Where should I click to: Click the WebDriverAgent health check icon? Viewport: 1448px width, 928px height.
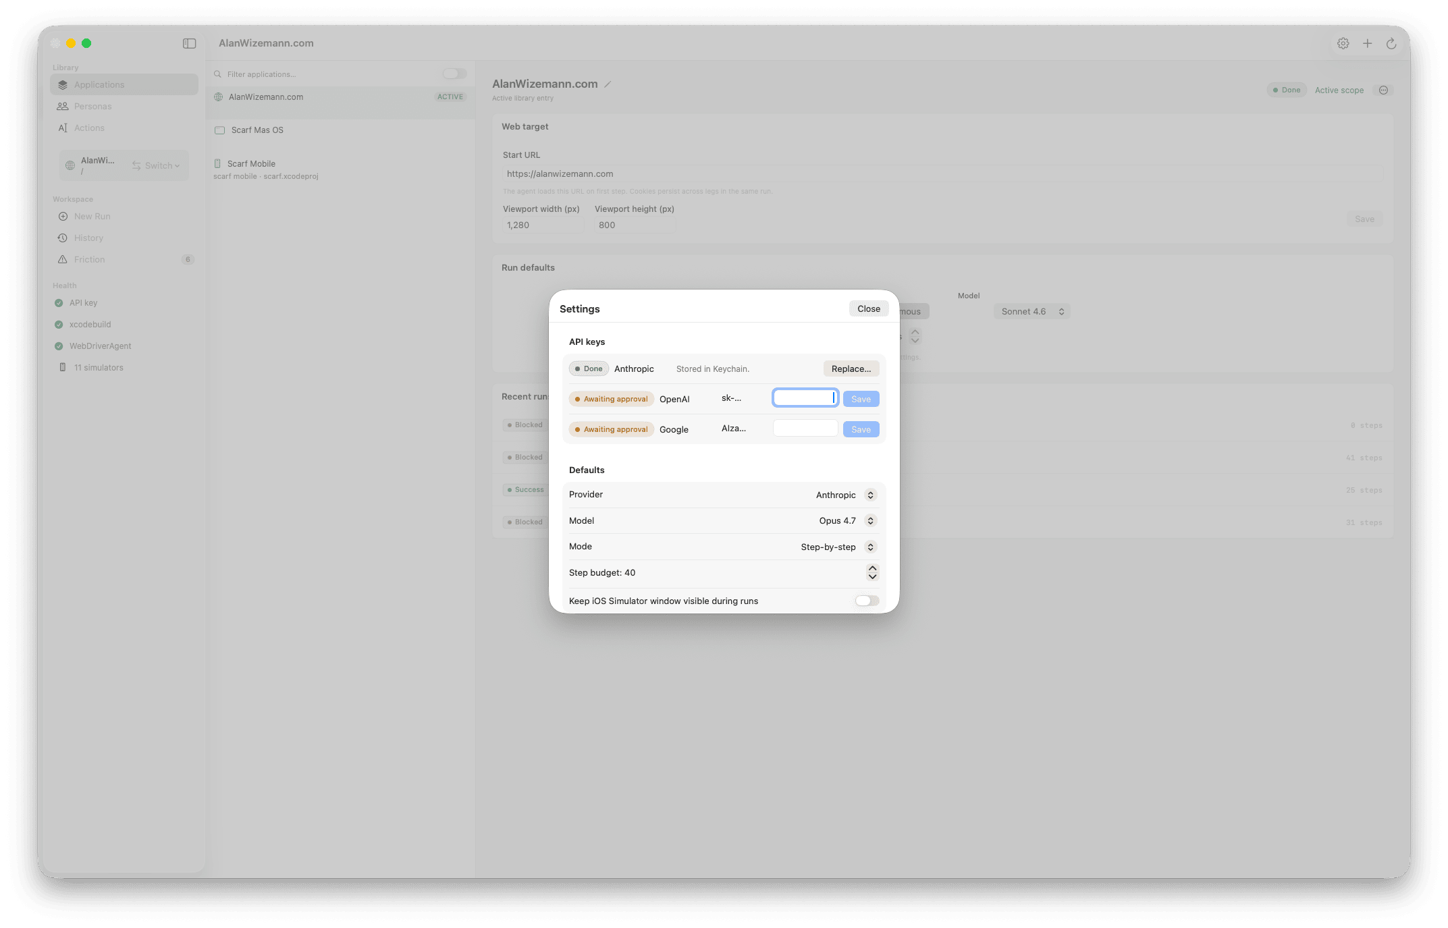[x=59, y=346]
